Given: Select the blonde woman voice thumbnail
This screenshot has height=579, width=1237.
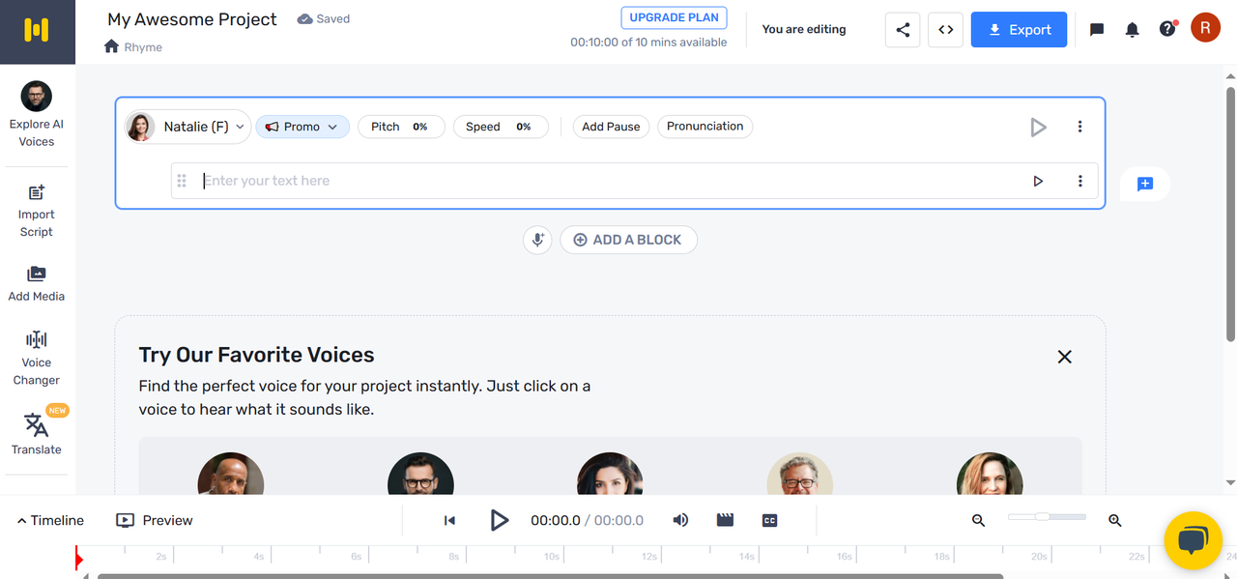Looking at the screenshot, I should (x=990, y=474).
